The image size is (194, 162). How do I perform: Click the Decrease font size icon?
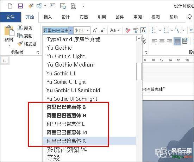coord(102,30)
